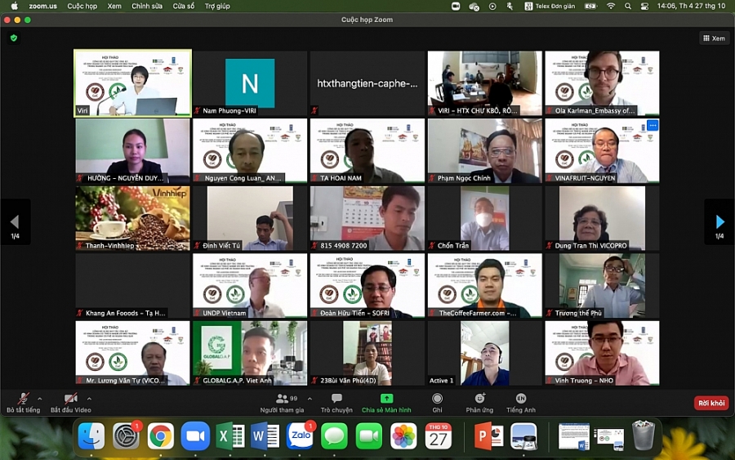Viewport: 735px width, 460px height.
Task: Select Ola Karlman's video tile
Action: 602,83
